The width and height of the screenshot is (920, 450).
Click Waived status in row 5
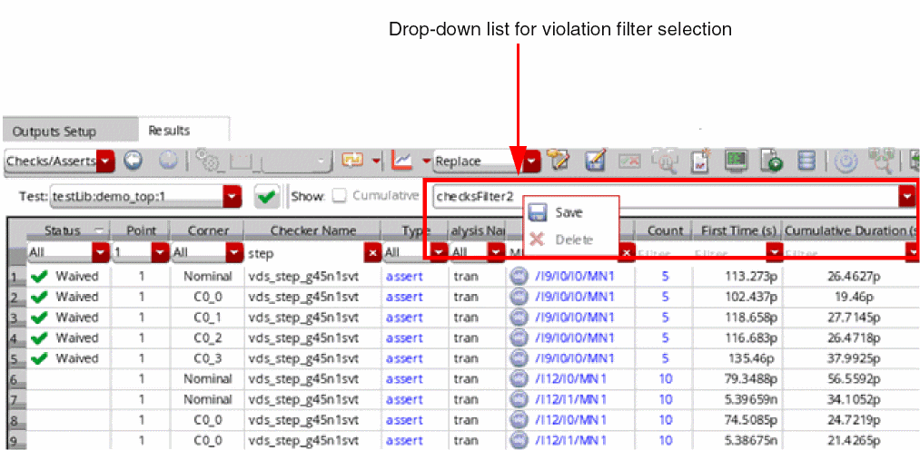(77, 358)
